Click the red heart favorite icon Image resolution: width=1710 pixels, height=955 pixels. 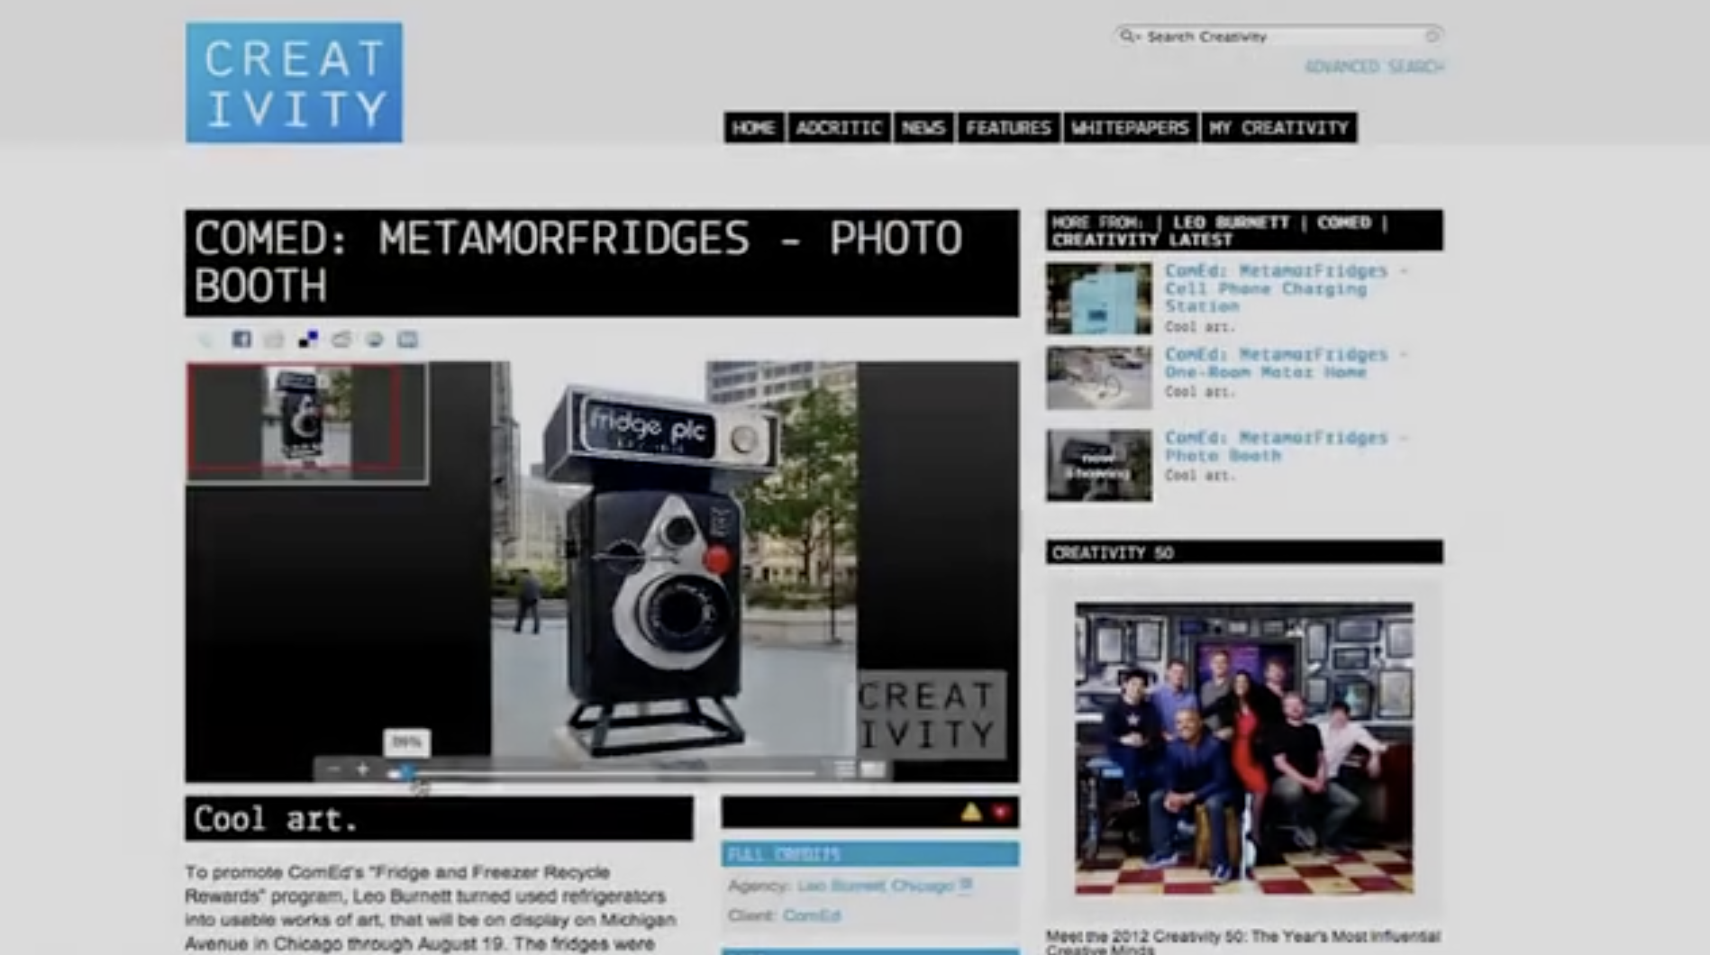[1001, 813]
